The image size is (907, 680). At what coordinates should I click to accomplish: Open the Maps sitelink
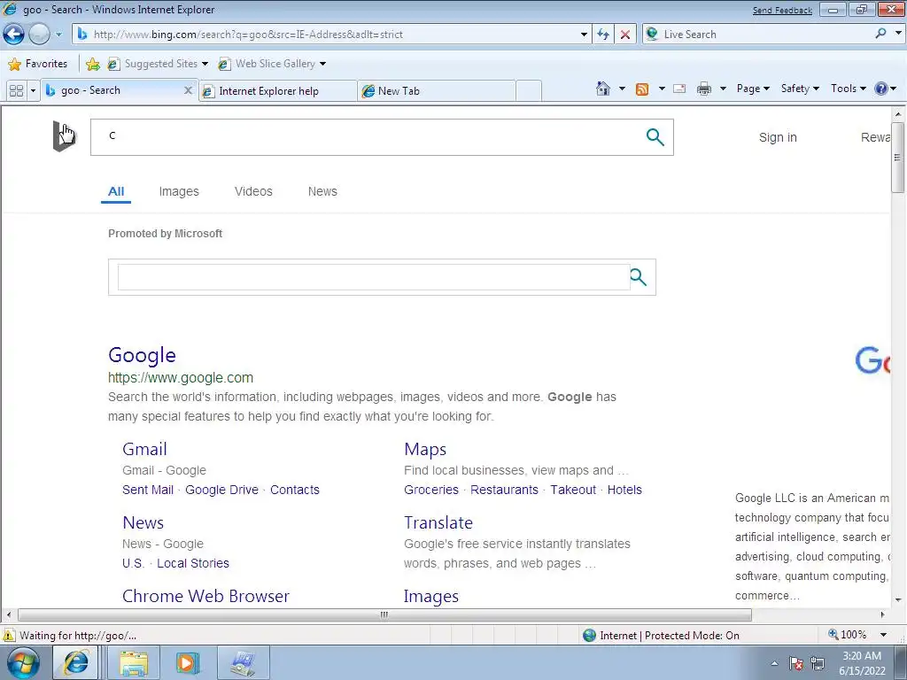[x=425, y=449]
